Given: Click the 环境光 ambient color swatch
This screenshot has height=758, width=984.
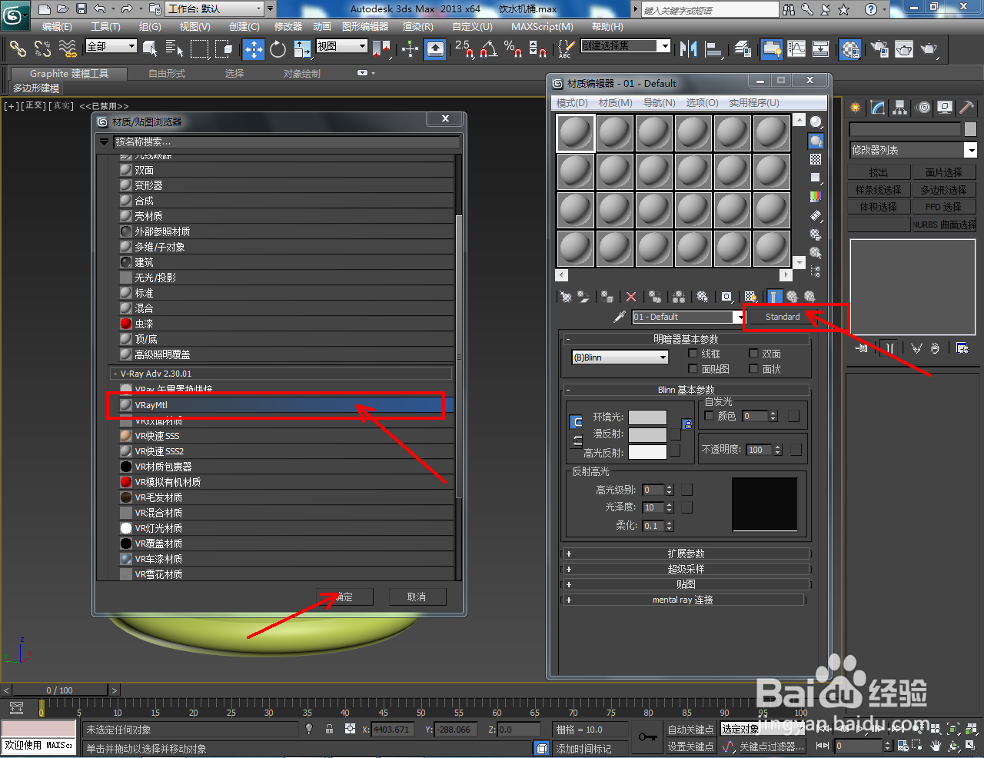Looking at the screenshot, I should click(647, 417).
